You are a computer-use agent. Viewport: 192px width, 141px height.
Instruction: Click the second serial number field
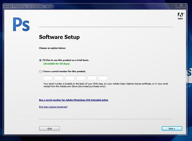[59, 78]
